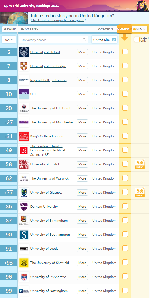150x298 pixels.
Task: Focus the University search field
Action: 53,40
